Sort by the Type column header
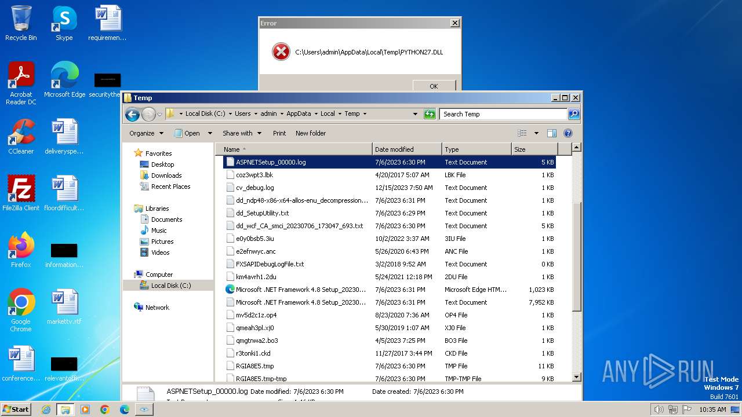 pos(477,149)
